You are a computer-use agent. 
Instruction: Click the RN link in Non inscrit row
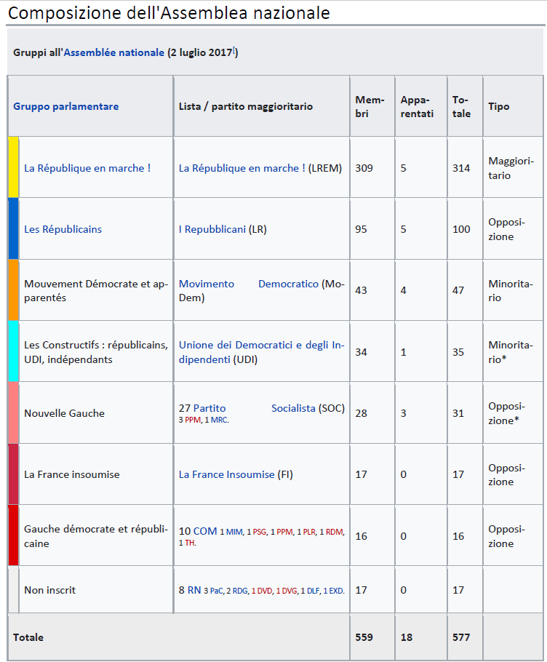coord(194,590)
